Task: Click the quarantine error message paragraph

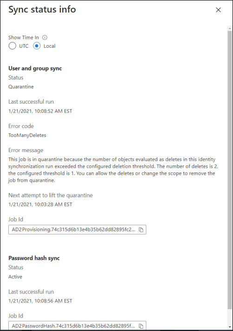Action: (113, 170)
